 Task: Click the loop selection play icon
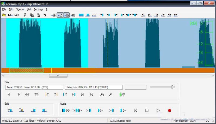coord(66,111)
